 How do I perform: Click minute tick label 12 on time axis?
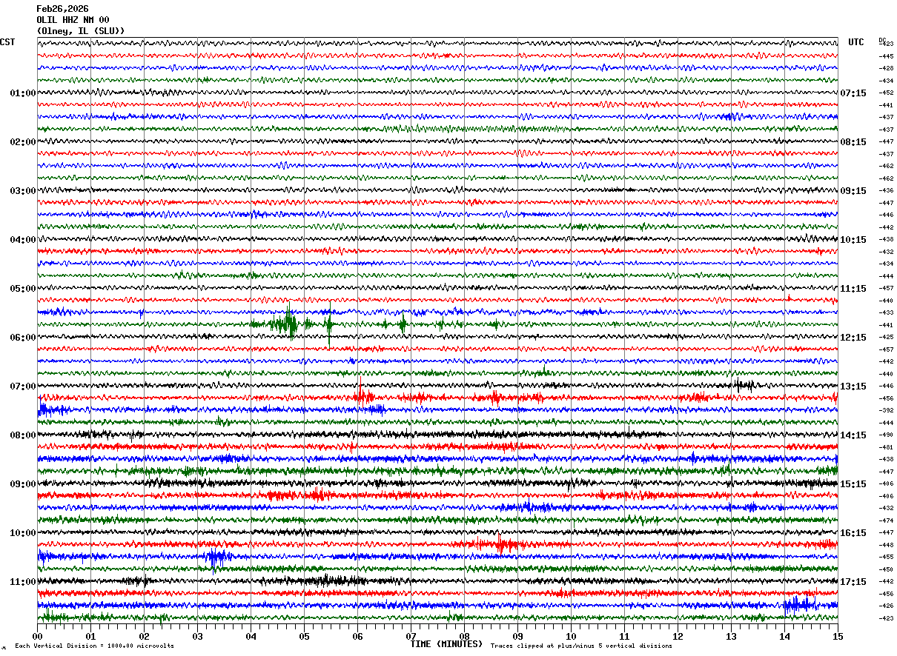(x=678, y=636)
